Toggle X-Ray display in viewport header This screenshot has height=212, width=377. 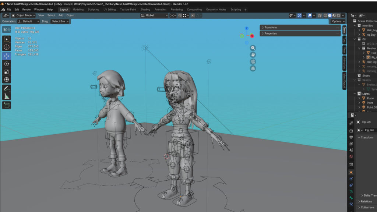click(x=320, y=15)
